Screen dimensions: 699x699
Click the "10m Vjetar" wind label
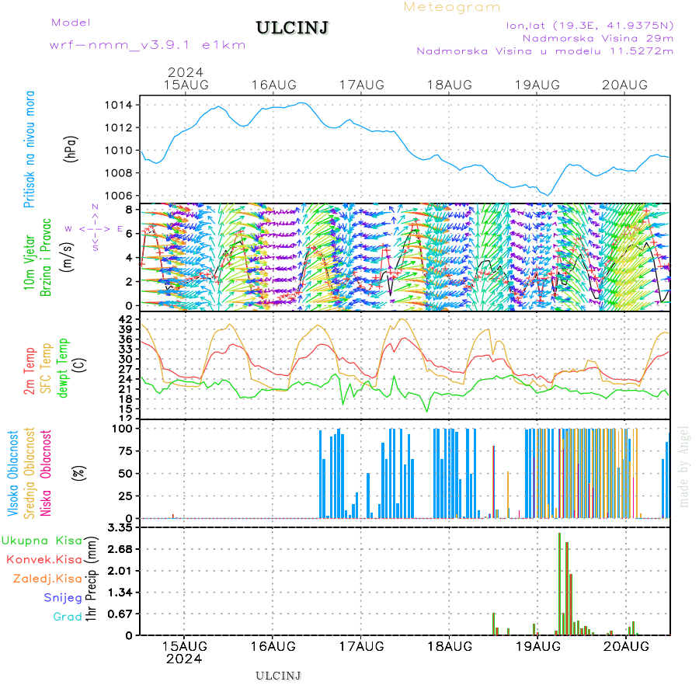tap(29, 263)
